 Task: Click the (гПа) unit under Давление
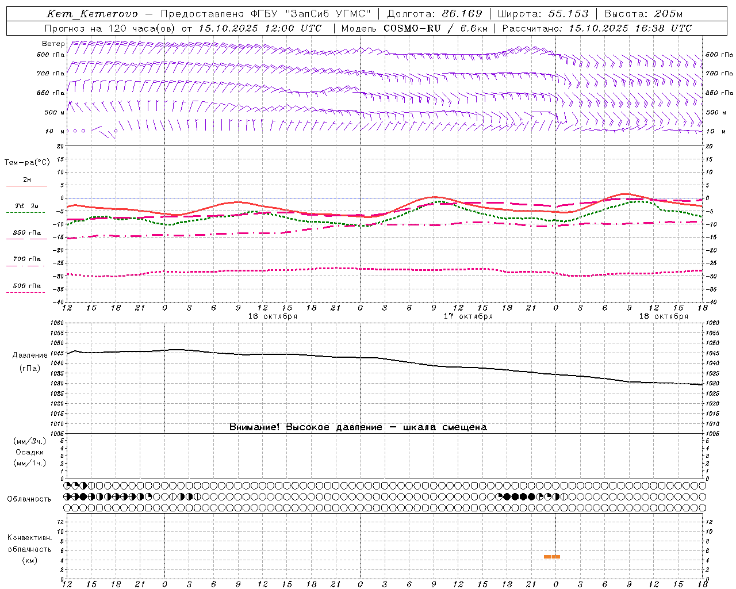(30, 369)
